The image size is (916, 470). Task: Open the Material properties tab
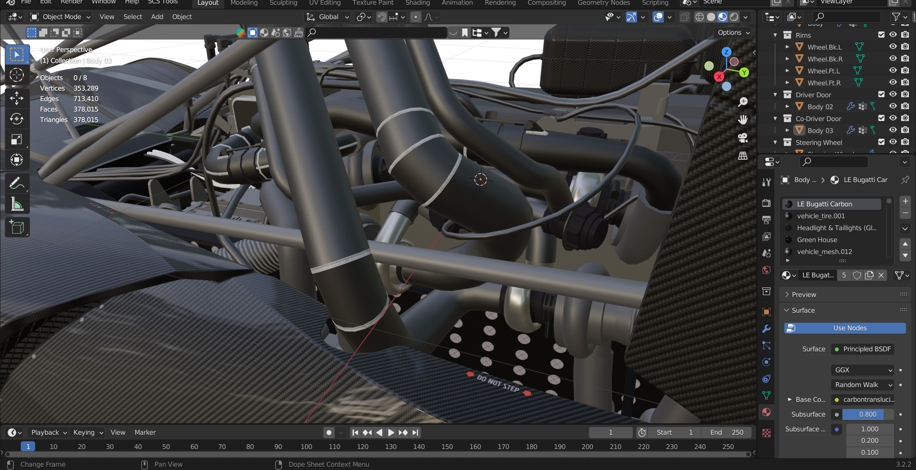pyautogui.click(x=766, y=412)
